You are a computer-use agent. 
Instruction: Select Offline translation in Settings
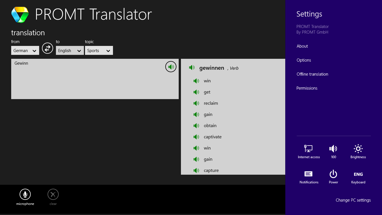(312, 74)
